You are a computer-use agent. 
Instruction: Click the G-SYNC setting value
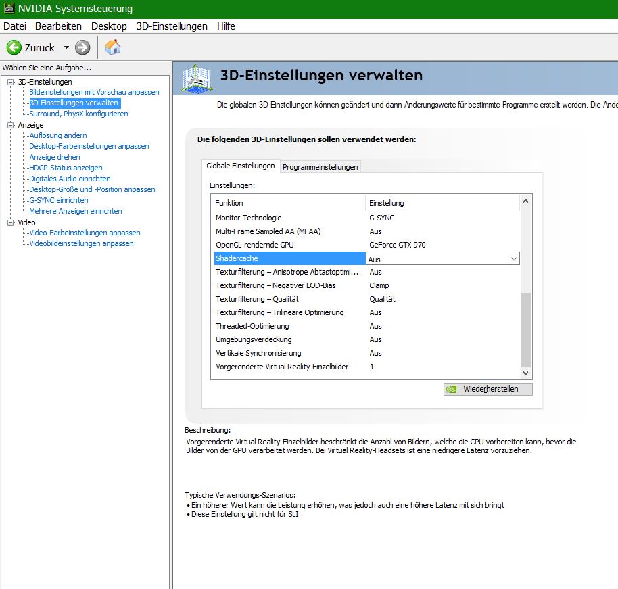point(381,218)
